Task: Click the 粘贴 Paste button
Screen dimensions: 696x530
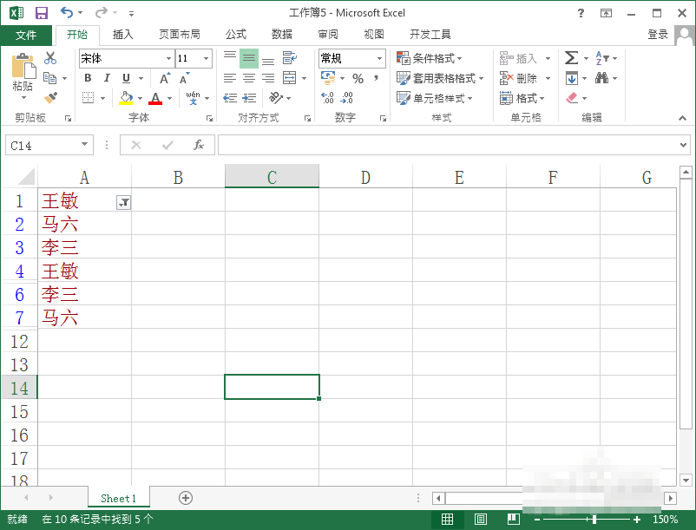Action: coord(23,69)
